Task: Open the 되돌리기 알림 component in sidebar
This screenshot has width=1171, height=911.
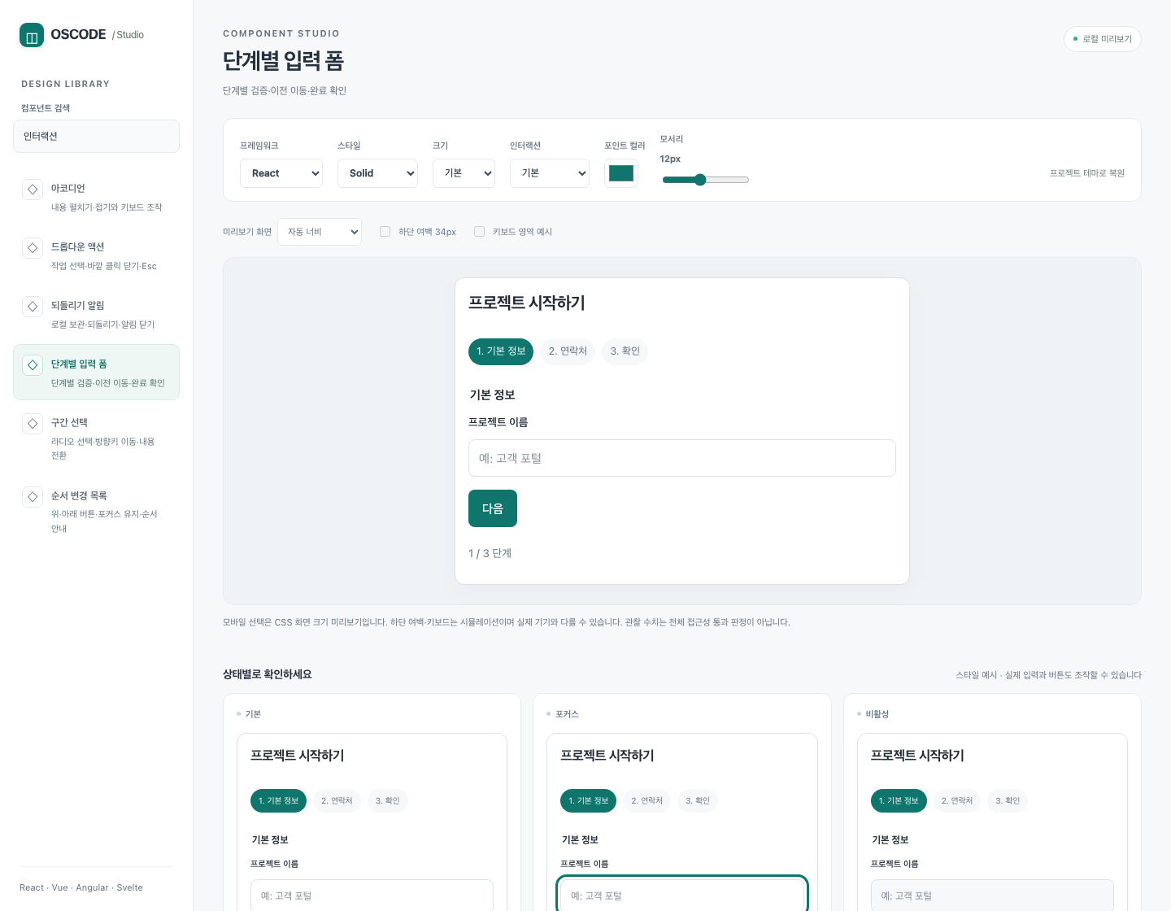Action: click(96, 314)
